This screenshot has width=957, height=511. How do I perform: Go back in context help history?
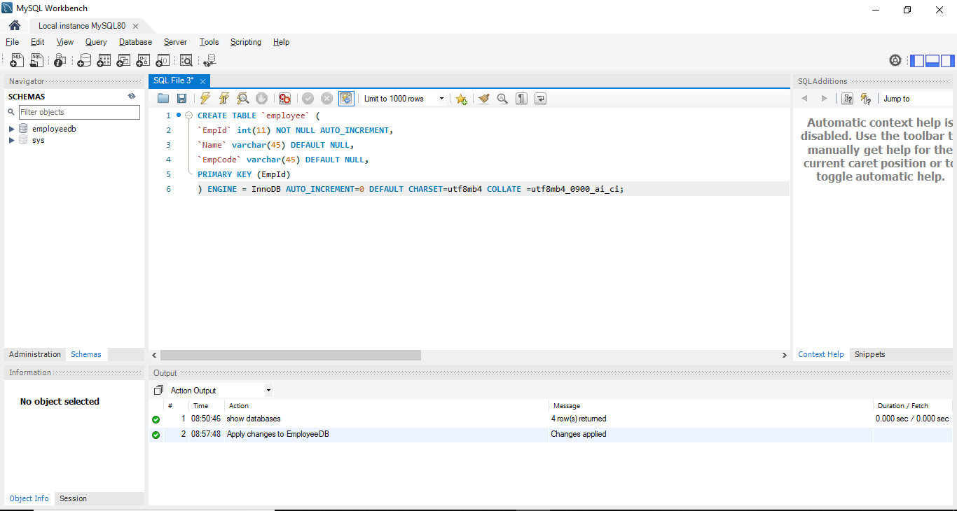point(804,99)
